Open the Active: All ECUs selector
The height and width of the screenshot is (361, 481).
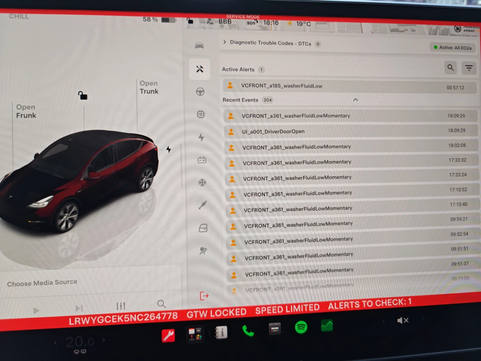[453, 48]
